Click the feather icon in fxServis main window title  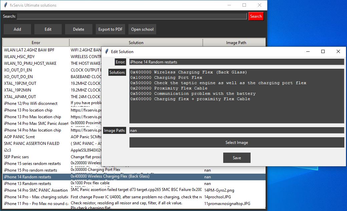[x=6, y=5]
